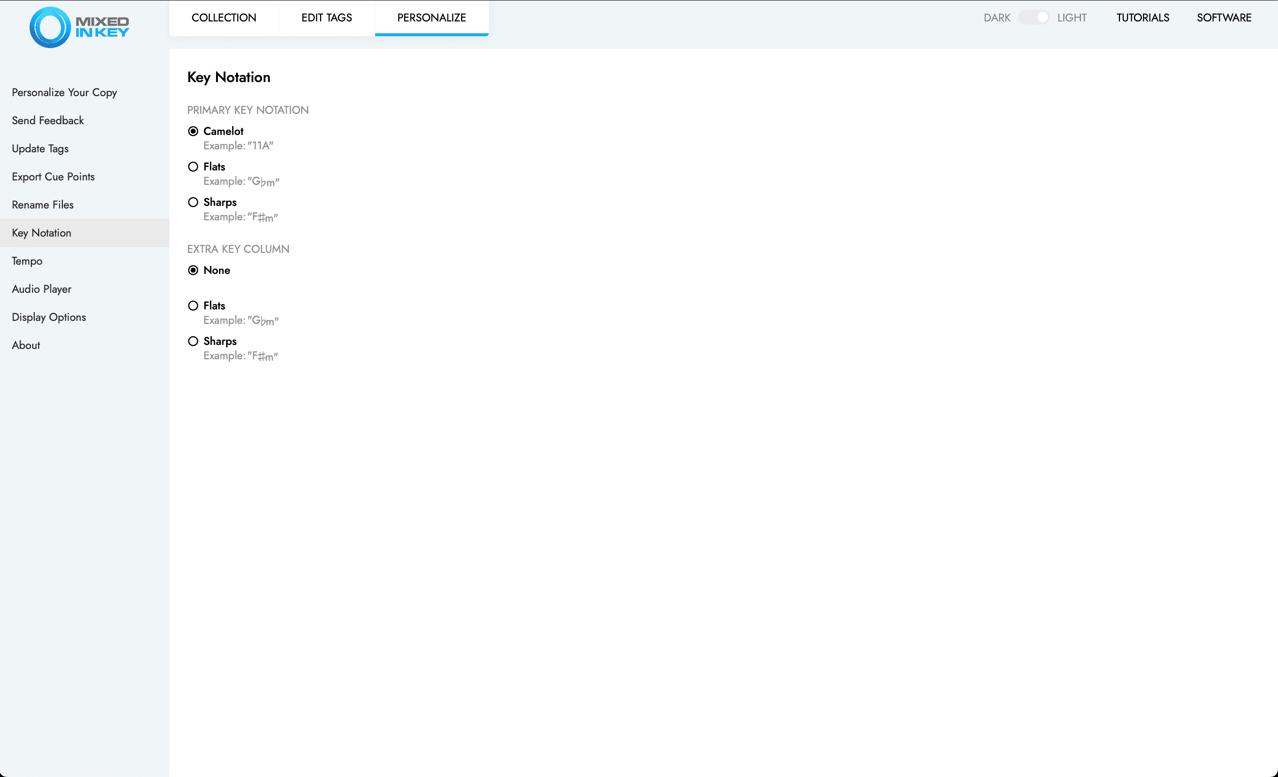Click the EXTRA KEY COLUMN label

(238, 249)
